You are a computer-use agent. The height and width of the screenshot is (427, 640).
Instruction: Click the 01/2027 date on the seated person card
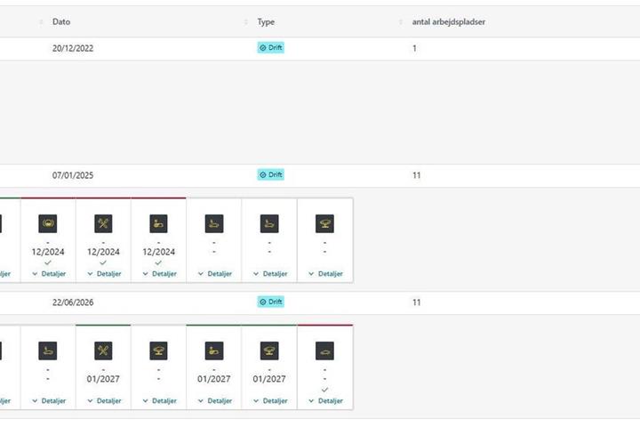click(x=214, y=379)
